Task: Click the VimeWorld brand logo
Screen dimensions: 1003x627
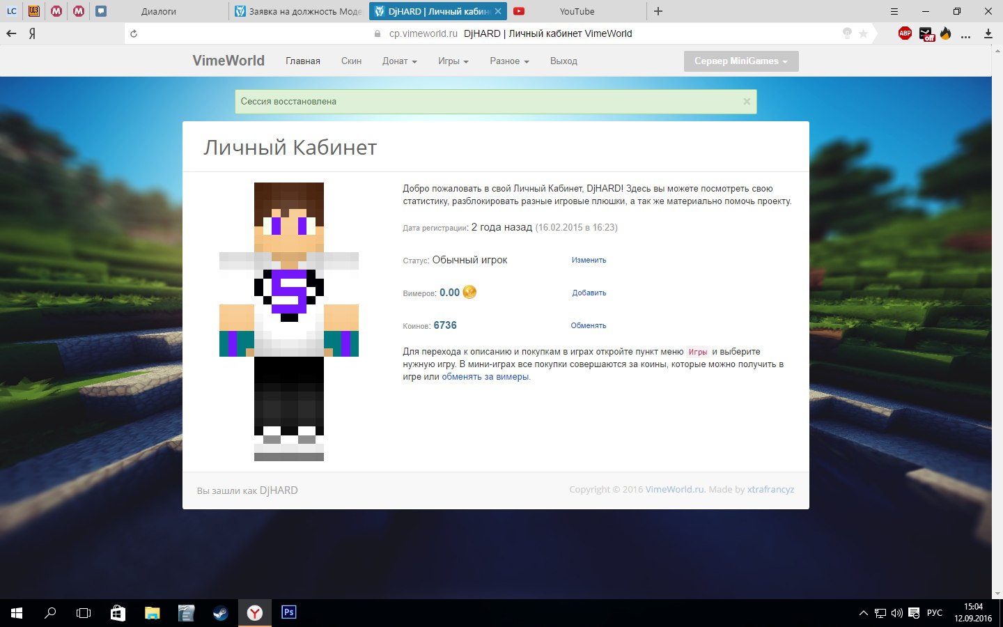Action: [x=228, y=61]
